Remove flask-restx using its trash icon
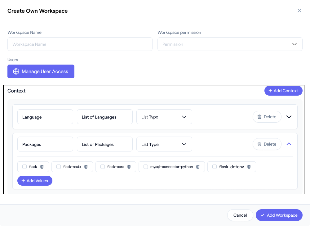The image size is (310, 226). (86, 167)
